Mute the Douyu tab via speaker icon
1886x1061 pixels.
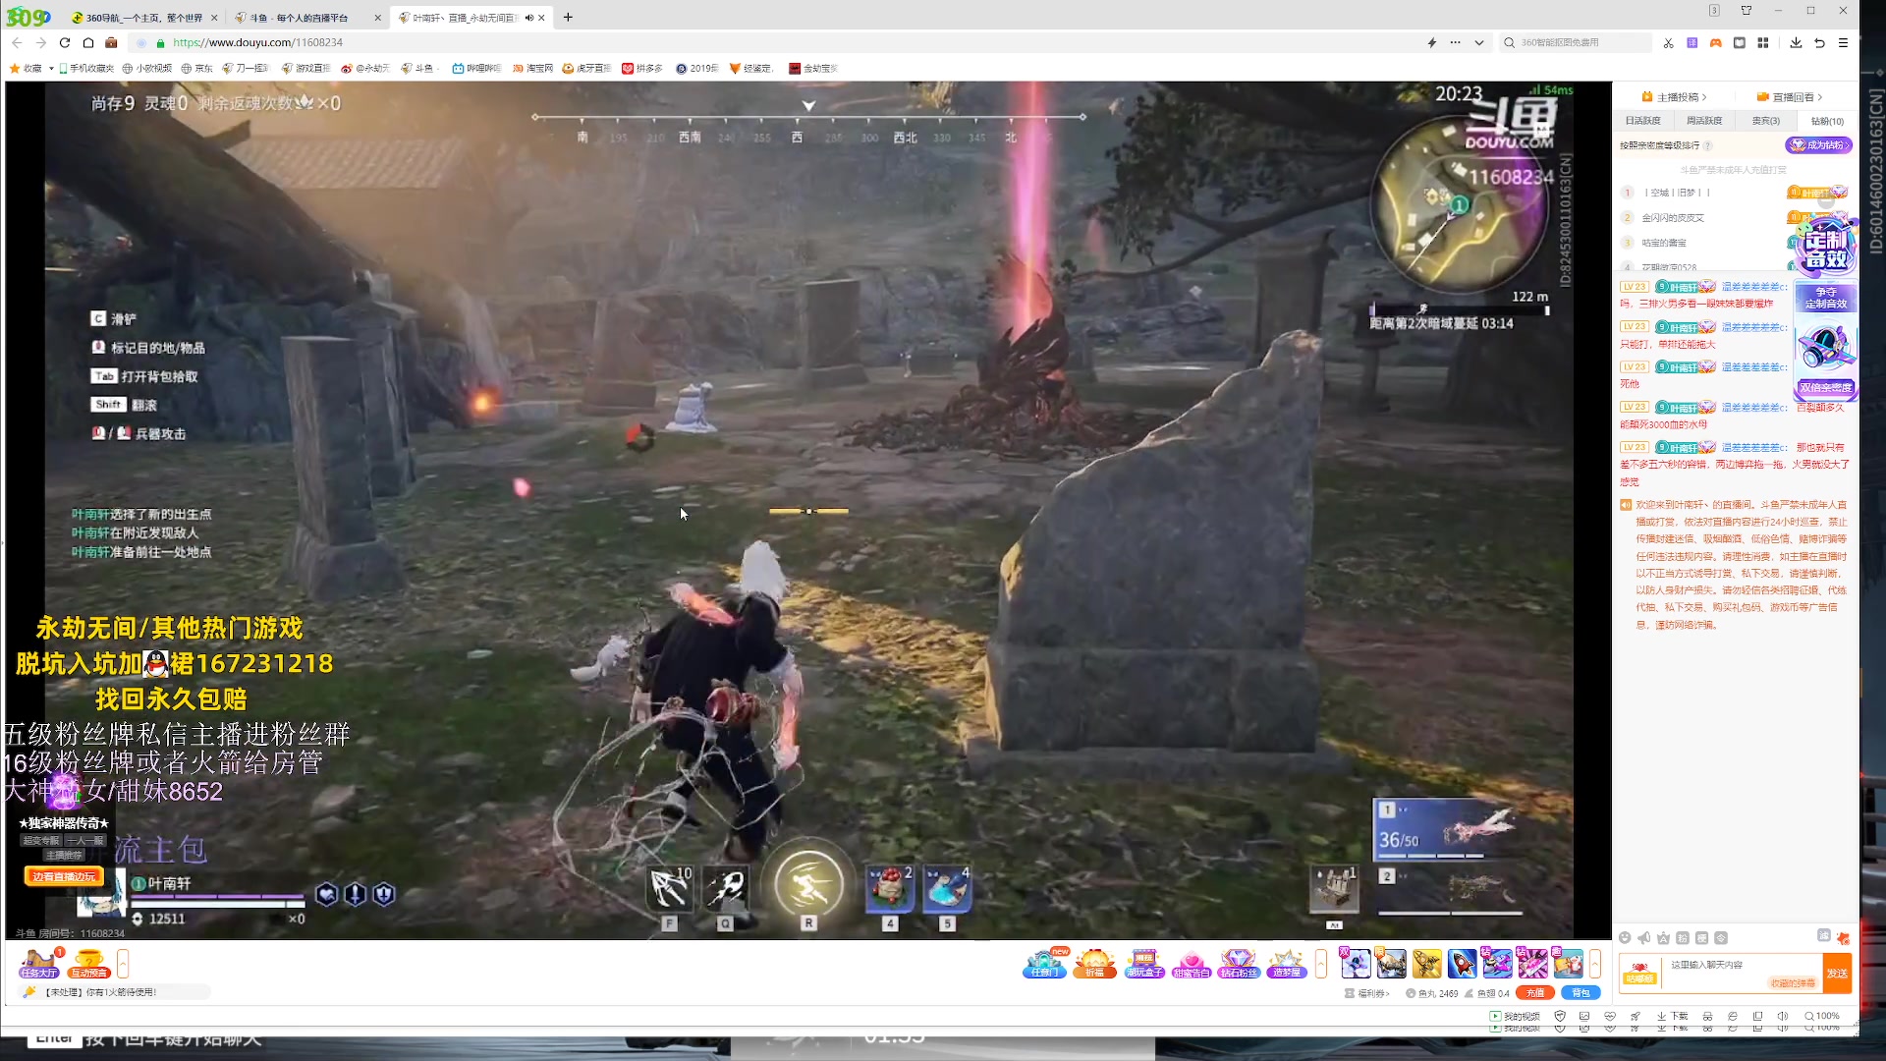pos(529,18)
